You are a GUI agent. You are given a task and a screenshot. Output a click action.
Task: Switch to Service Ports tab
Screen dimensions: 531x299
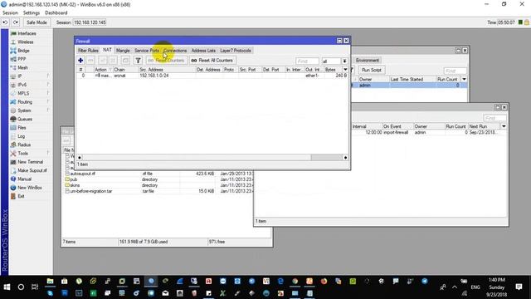(147, 51)
